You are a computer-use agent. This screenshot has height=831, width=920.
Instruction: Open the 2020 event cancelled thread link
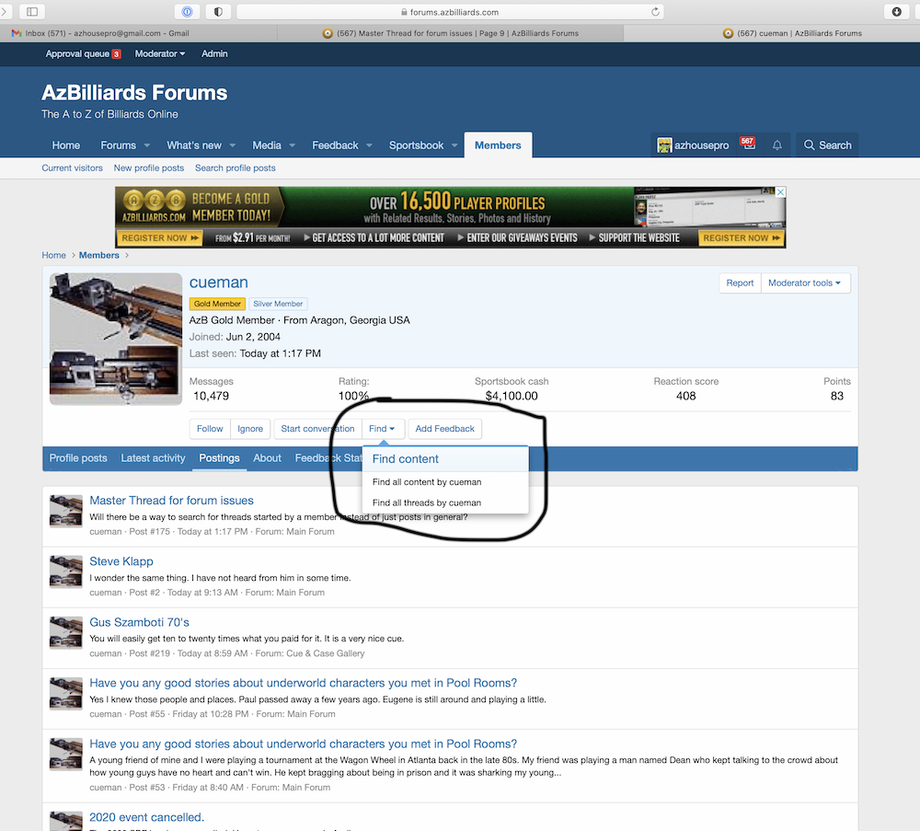[x=146, y=817]
